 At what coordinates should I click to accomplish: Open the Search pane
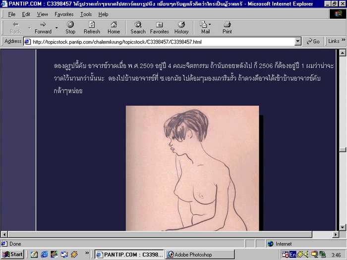point(138,28)
